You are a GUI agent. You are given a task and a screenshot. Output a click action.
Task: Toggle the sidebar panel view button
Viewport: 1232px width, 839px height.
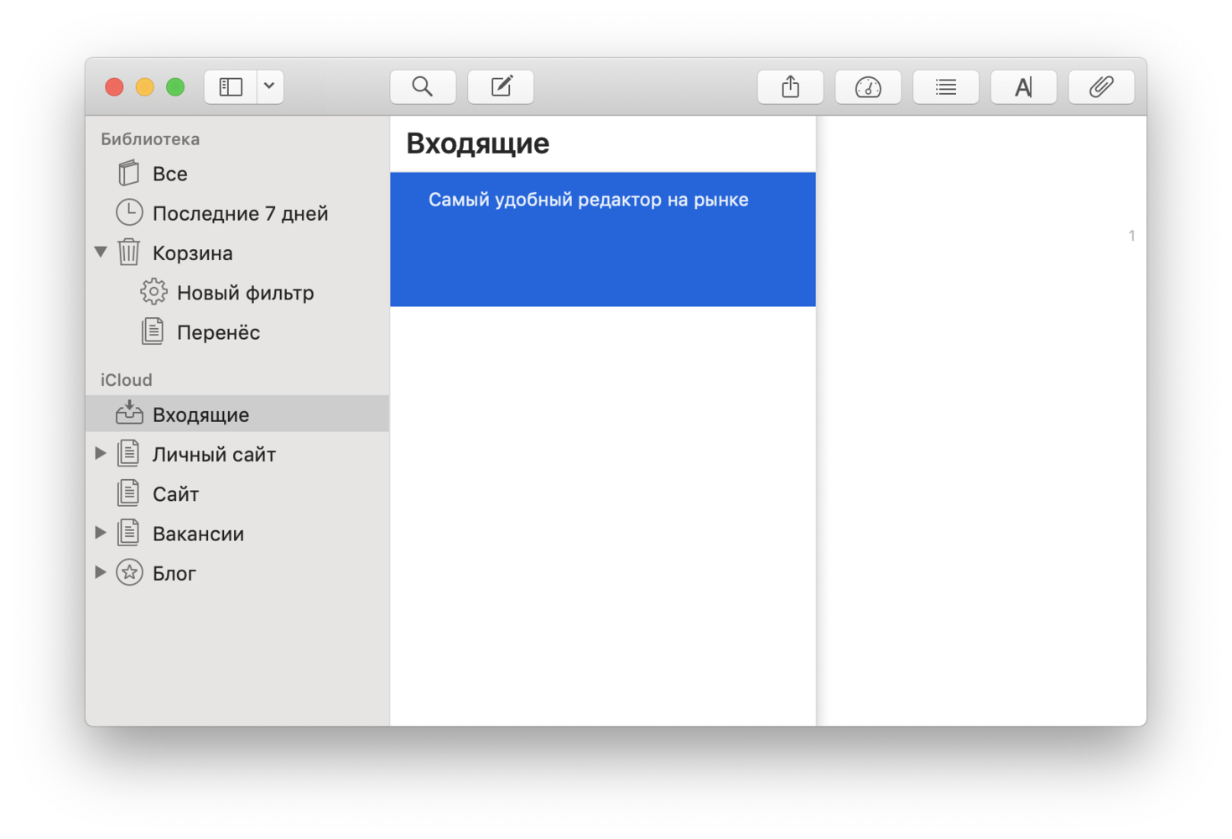[231, 86]
